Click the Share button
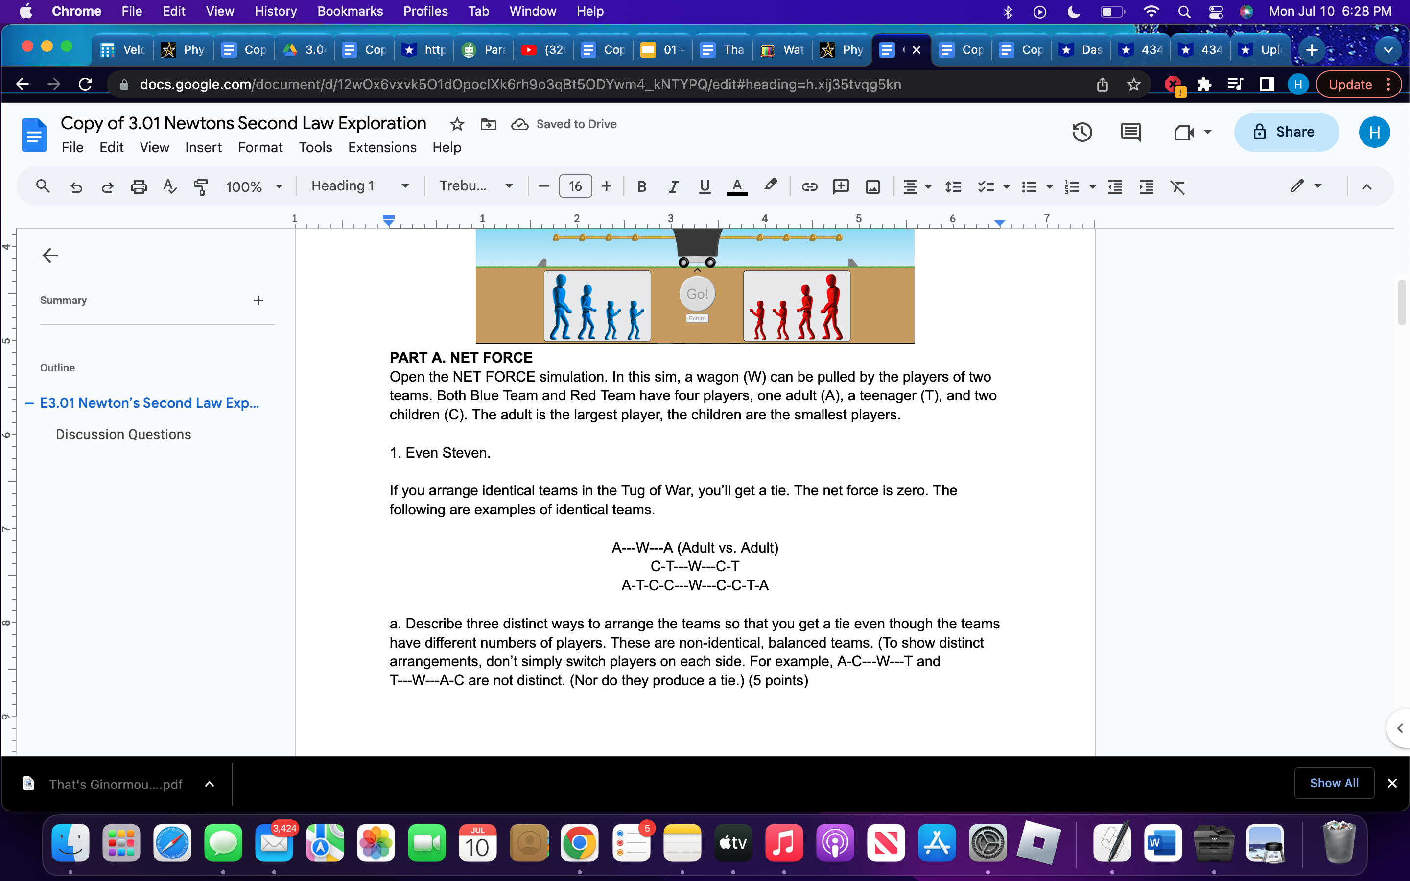 1286,132
